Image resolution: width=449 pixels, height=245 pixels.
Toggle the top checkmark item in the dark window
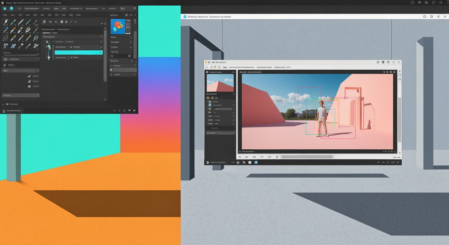pyautogui.click(x=29, y=76)
